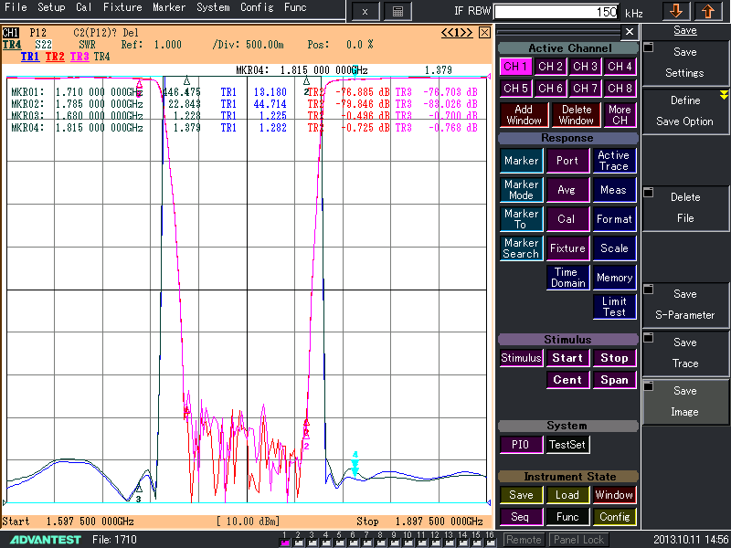Close the Active Channel side panel
The image size is (731, 548).
pos(629,31)
